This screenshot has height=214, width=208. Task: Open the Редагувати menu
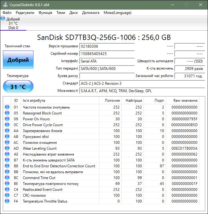pos(25,13)
